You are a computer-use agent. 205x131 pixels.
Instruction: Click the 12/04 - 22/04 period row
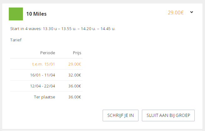[46, 86]
